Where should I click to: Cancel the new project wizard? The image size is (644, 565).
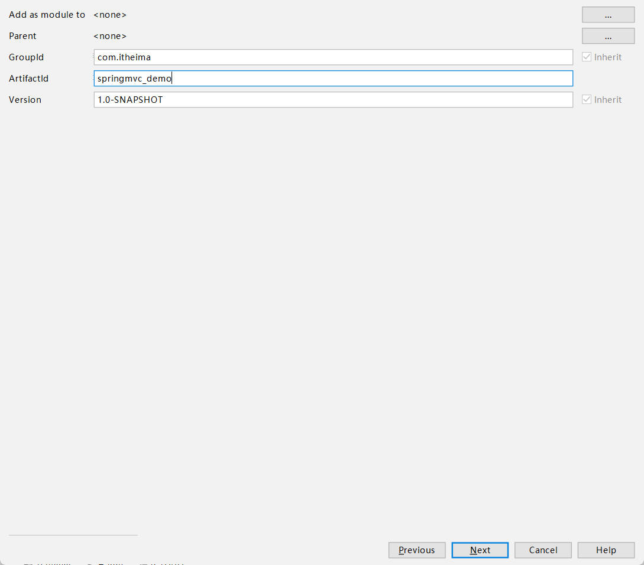(x=543, y=550)
